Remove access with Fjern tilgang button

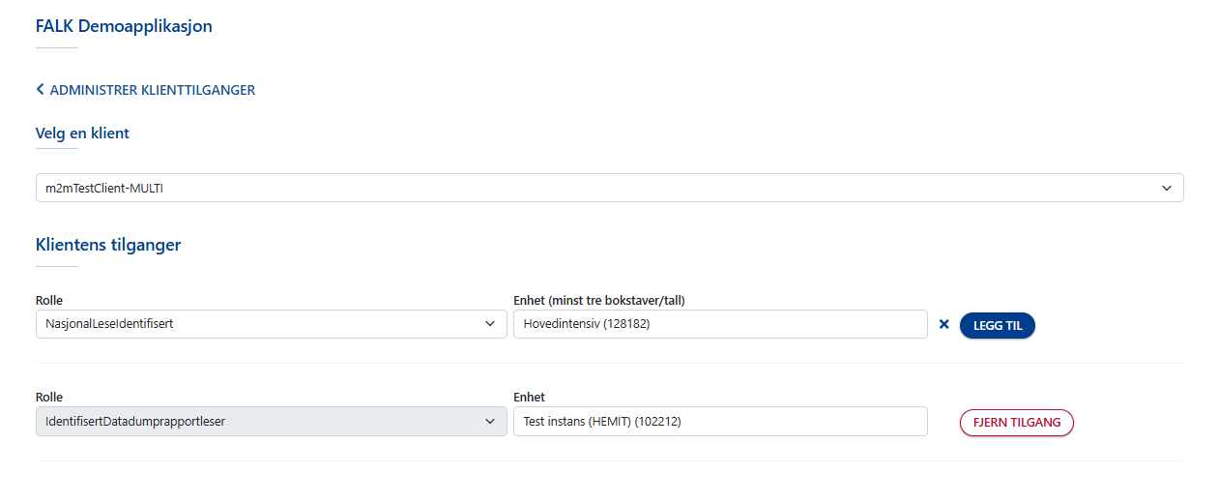click(1016, 423)
